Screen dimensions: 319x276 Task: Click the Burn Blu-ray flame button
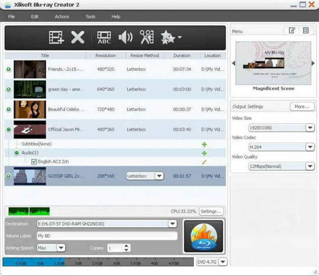click(x=203, y=236)
